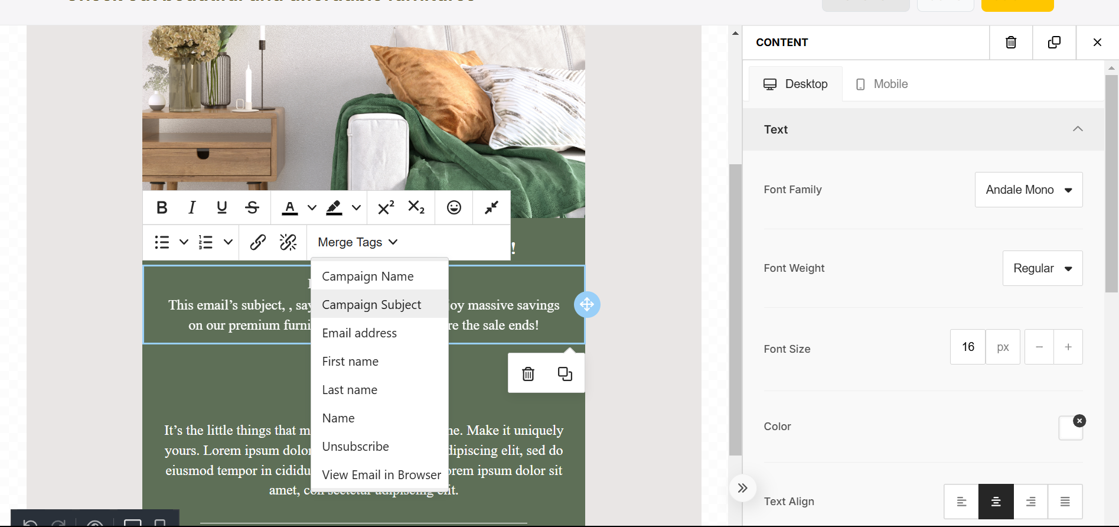
Task: Choose justify text alignment
Action: pyautogui.click(x=1065, y=502)
